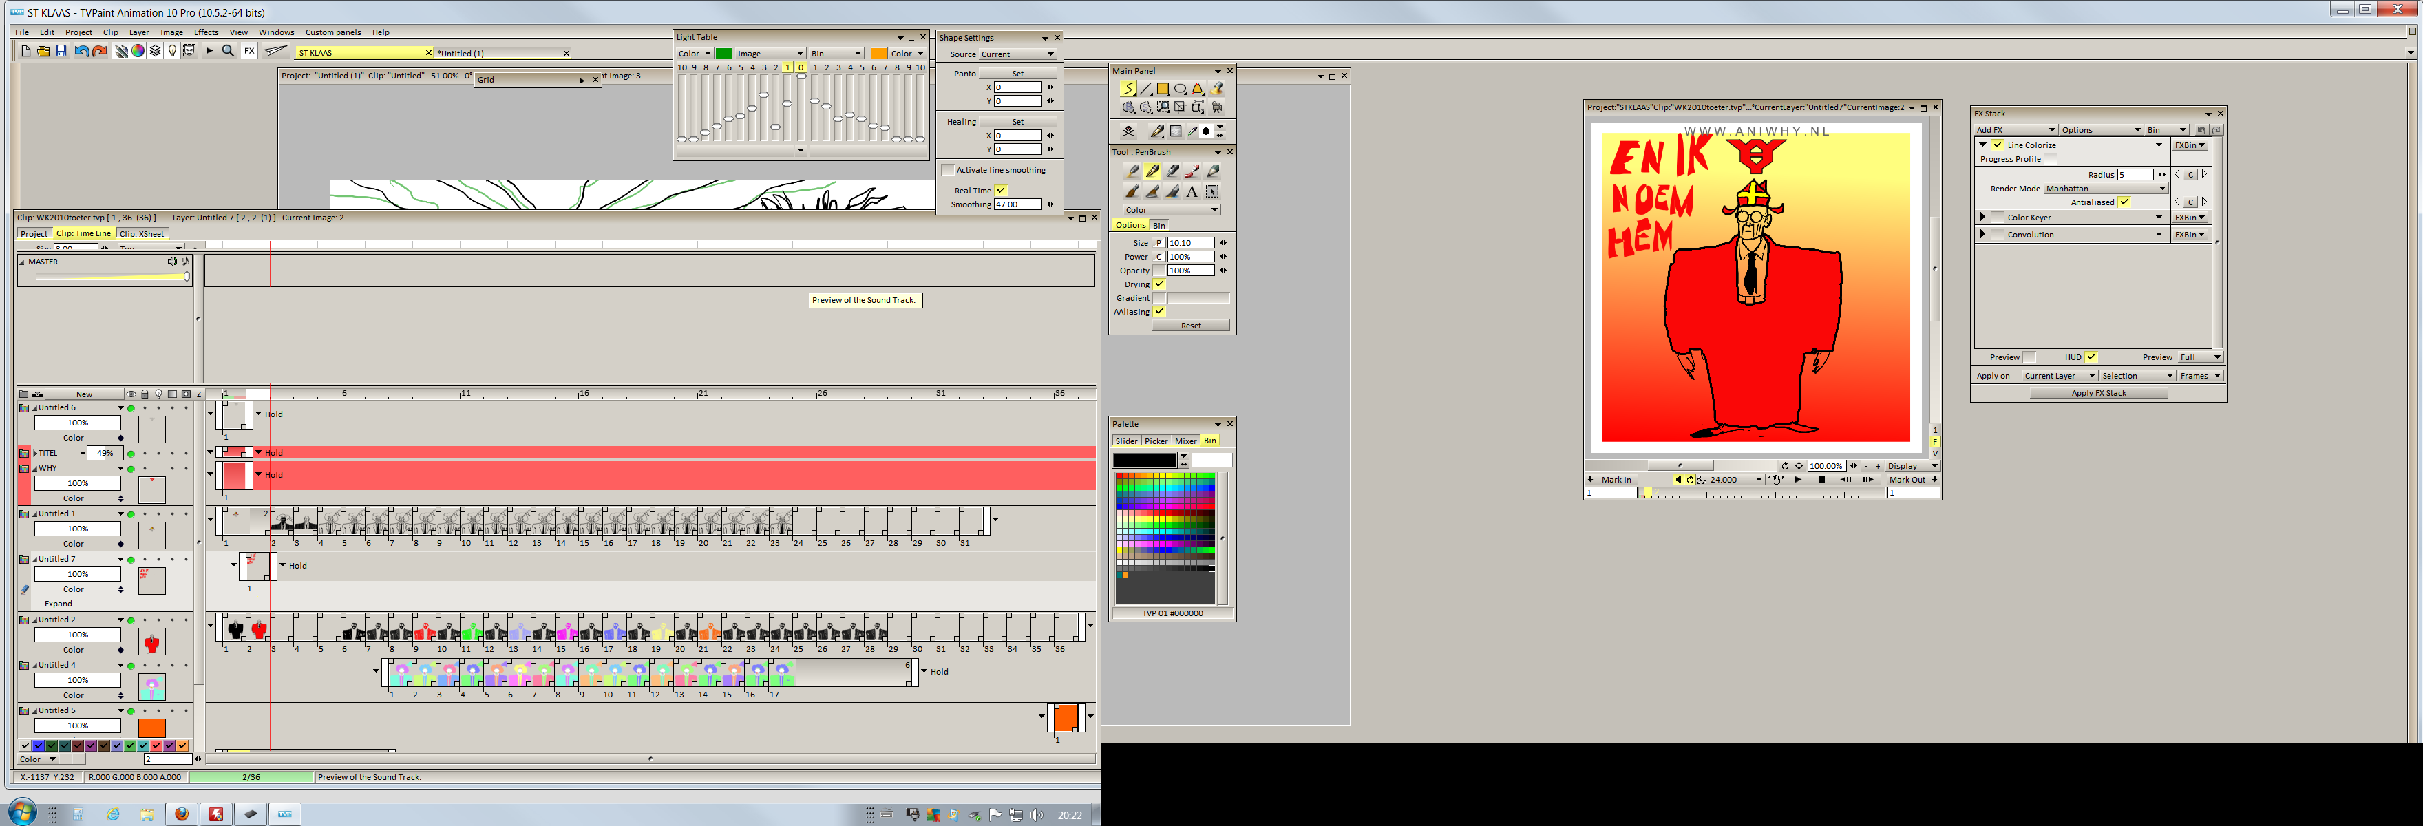This screenshot has height=826, width=2423.
Task: Click the brush Size input field
Action: [x=1190, y=243]
